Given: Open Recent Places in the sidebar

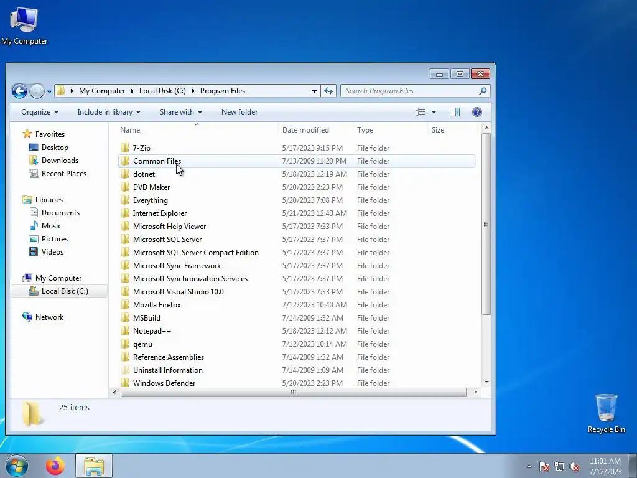Looking at the screenshot, I should point(64,174).
